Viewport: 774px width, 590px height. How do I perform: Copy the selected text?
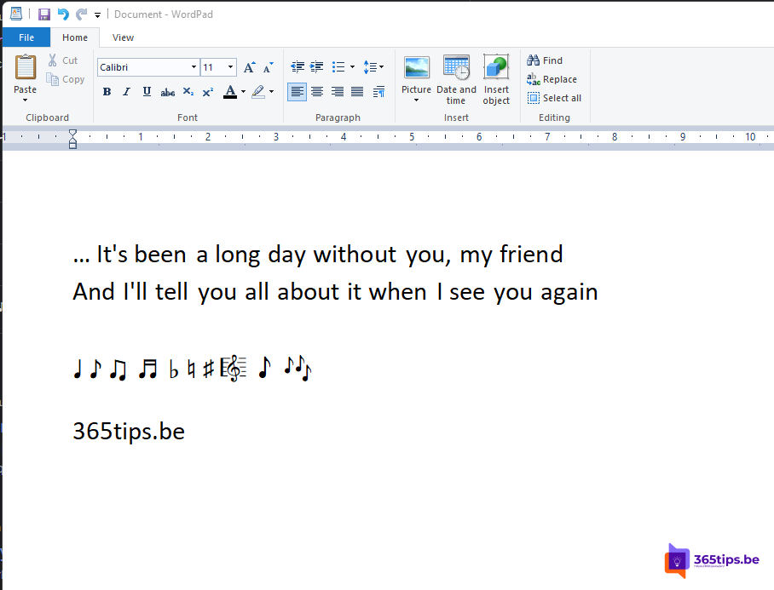[x=66, y=79]
